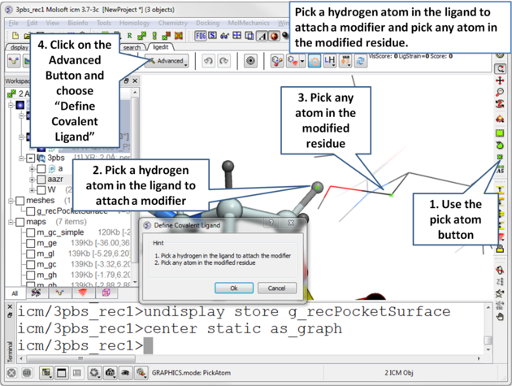The height and width of the screenshot is (386, 512).
Task: Click the terminal command input line
Action: coord(244,345)
